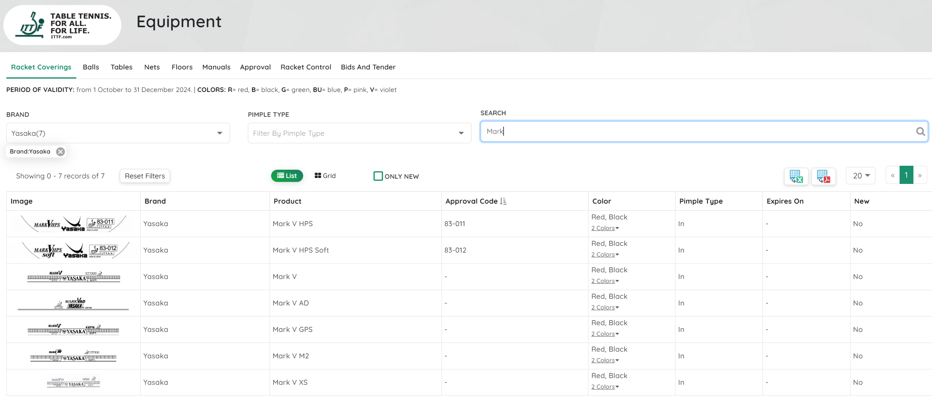Select the Mark V XS product name
Image resolution: width=932 pixels, height=399 pixels.
click(290, 382)
